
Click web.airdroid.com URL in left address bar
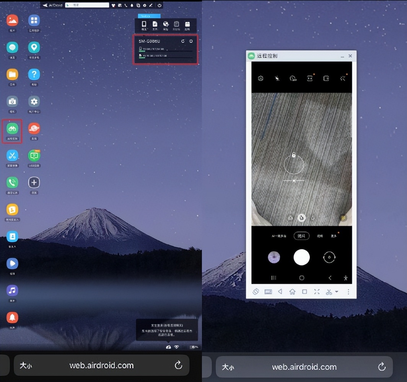(101, 366)
